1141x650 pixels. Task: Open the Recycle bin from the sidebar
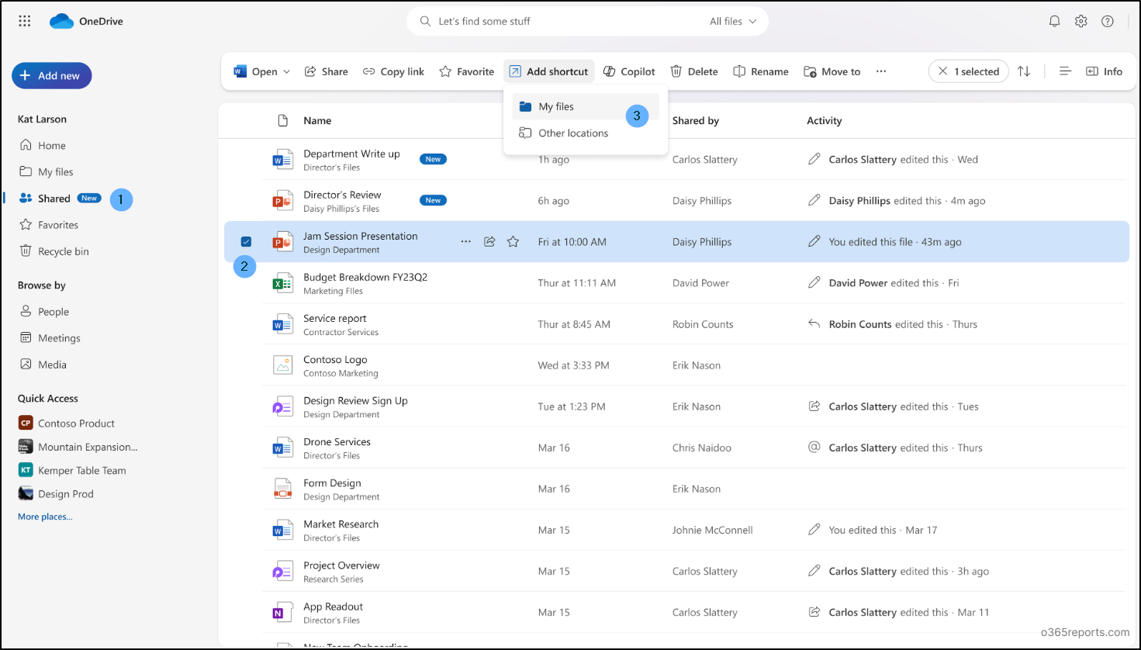tap(62, 251)
